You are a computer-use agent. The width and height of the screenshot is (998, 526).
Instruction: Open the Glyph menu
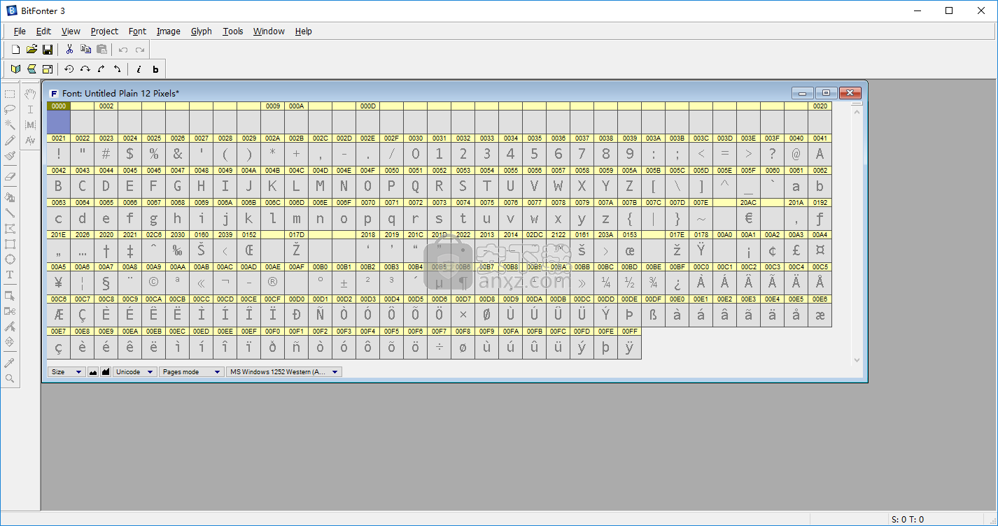pos(201,31)
